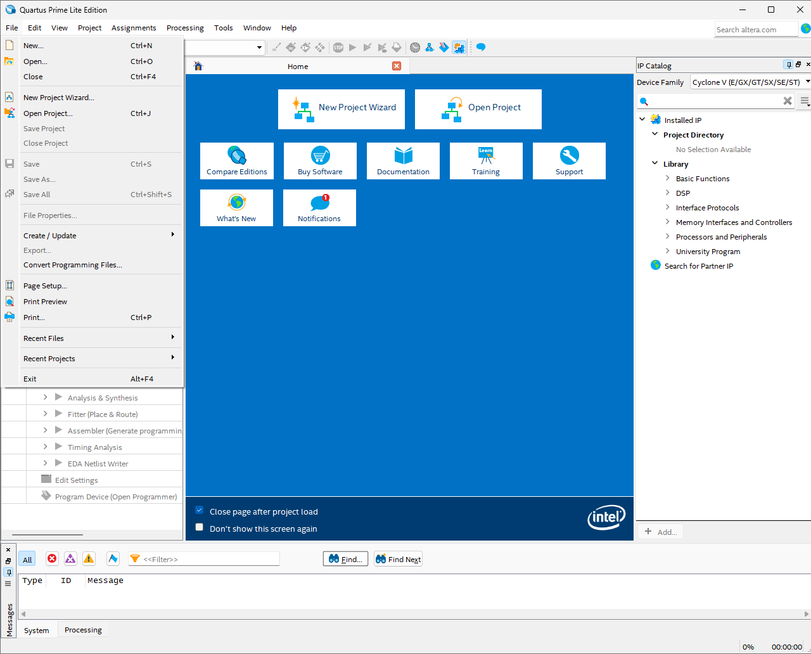The width and height of the screenshot is (811, 654).
Task: Expand Fitter (Place & Route) task
Action: (x=45, y=414)
